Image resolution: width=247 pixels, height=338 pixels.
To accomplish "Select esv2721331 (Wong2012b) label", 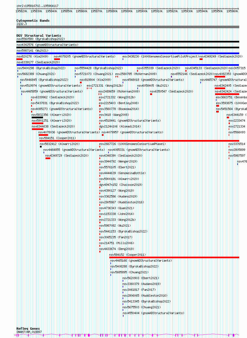I will pos(105,86).
